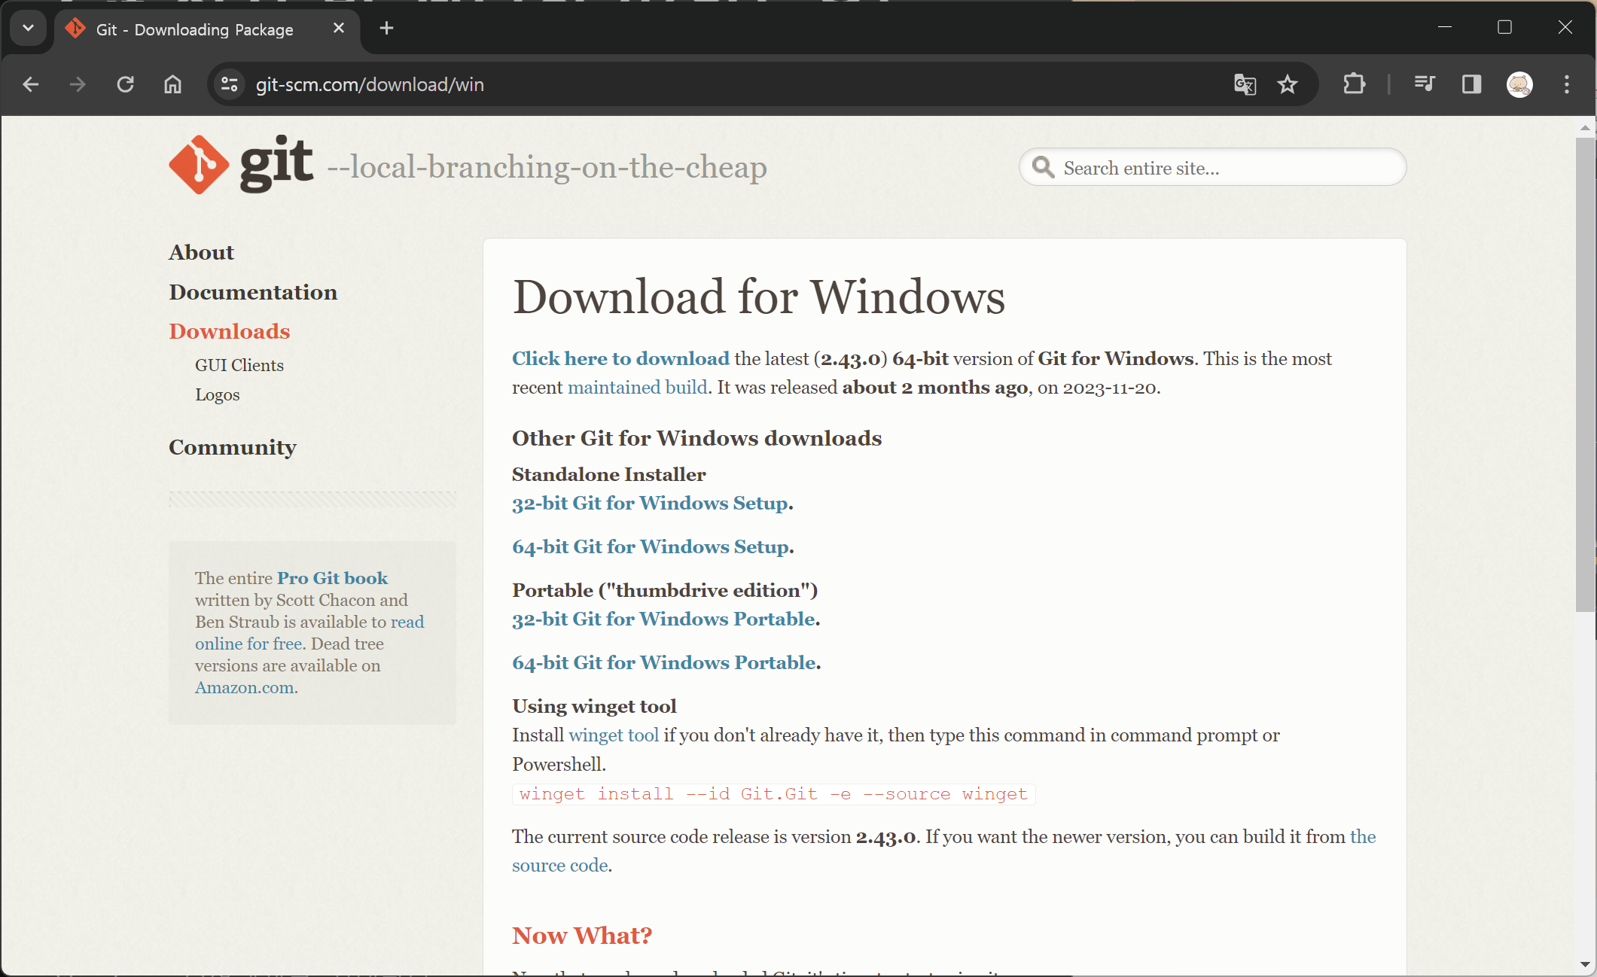Select the Git - Downloading Package tab

coord(207,29)
